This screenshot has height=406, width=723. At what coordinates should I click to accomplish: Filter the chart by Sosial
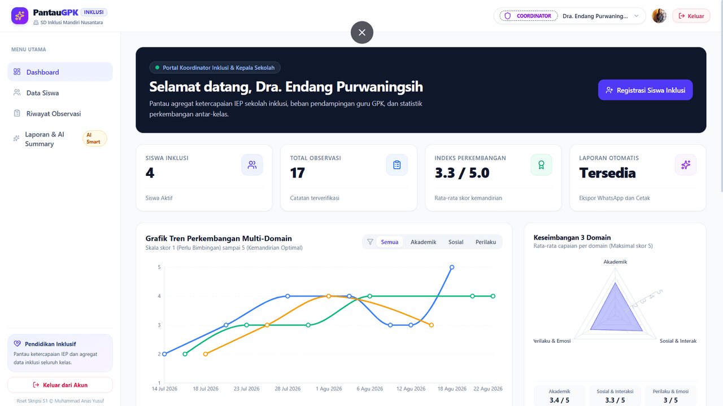456,242
